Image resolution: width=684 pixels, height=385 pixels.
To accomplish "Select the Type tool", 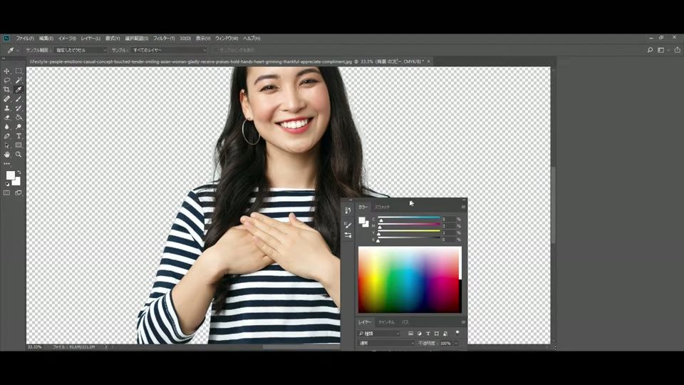I will (19, 136).
